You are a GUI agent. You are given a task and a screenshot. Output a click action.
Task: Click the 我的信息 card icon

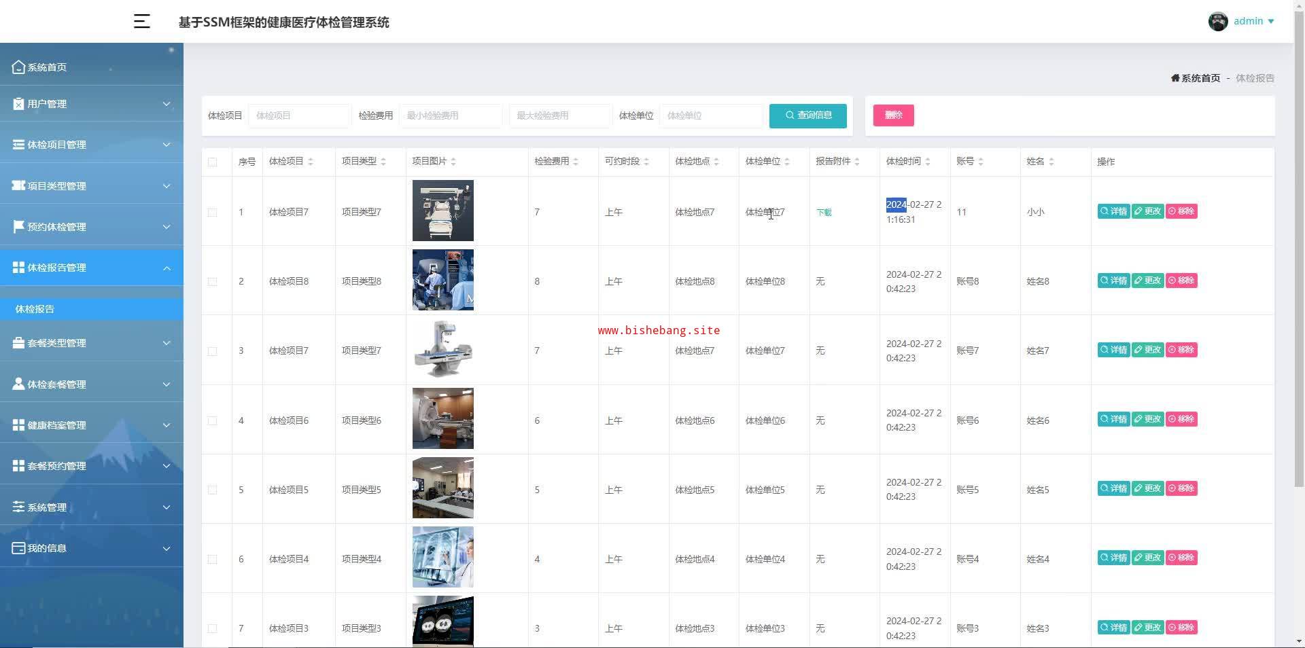pos(18,547)
